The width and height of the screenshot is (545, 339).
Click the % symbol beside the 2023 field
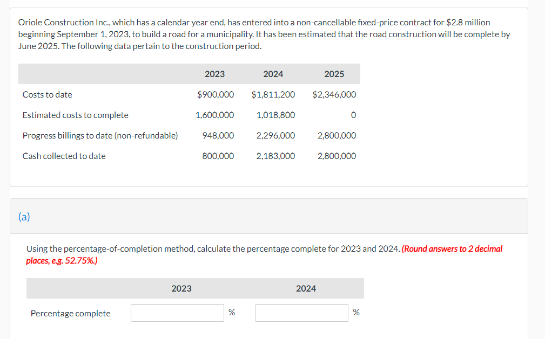coord(232,313)
